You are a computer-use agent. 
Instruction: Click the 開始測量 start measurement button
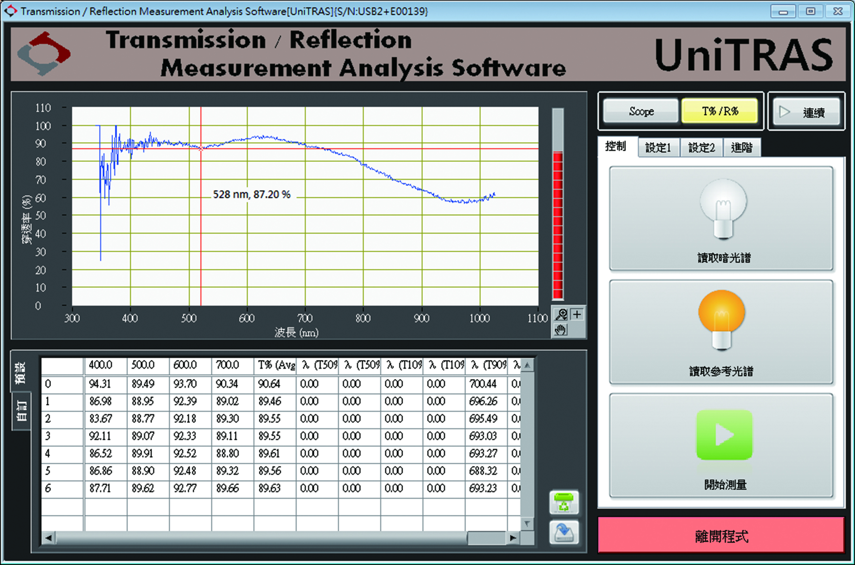pyautogui.click(x=721, y=446)
